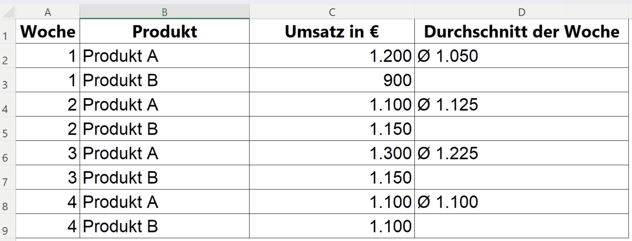The width and height of the screenshot is (632, 241).
Task: Select the Ø 1.050 average cell
Action: click(522, 55)
